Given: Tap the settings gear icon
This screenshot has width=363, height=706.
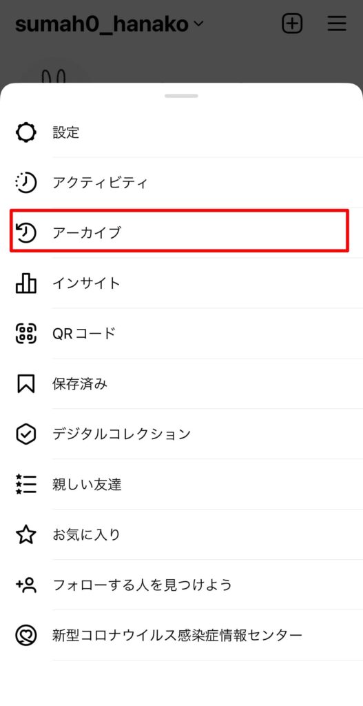Looking at the screenshot, I should point(26,132).
